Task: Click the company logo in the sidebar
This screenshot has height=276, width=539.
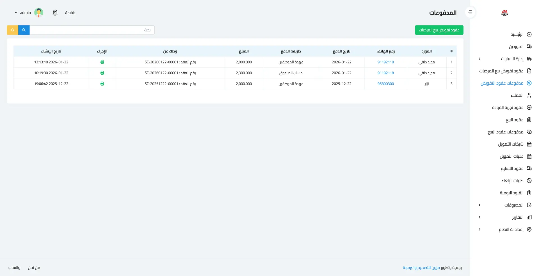Action: click(x=504, y=13)
